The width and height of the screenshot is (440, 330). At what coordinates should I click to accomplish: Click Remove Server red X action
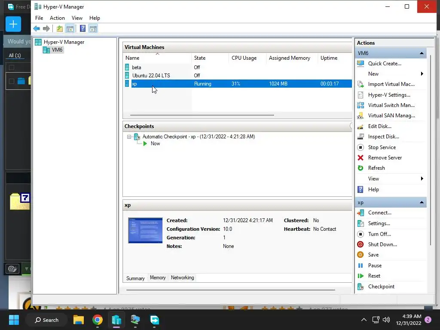[x=385, y=158]
